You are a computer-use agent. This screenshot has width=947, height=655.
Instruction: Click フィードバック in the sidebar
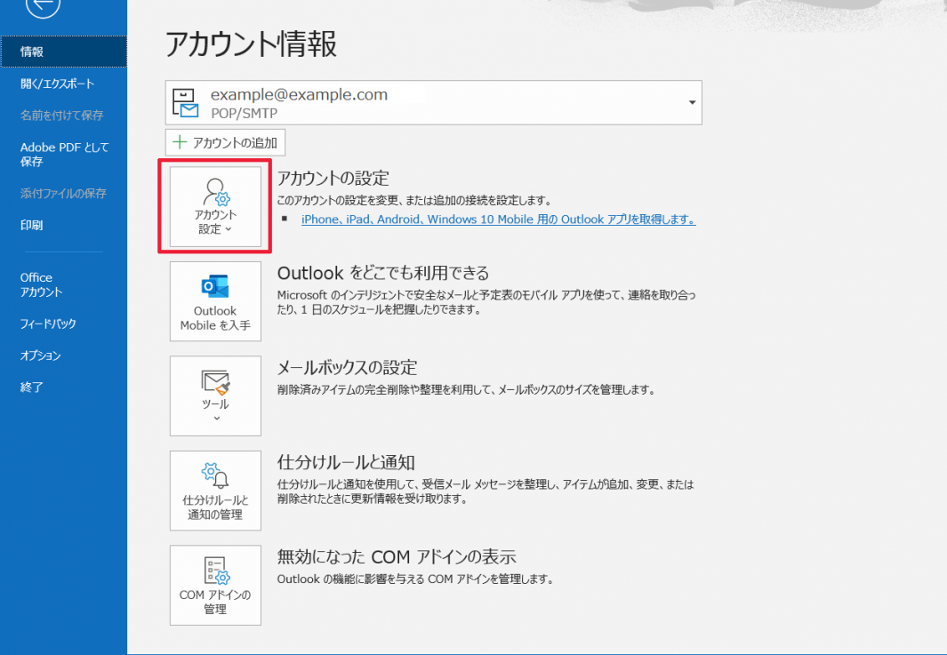pos(48,324)
